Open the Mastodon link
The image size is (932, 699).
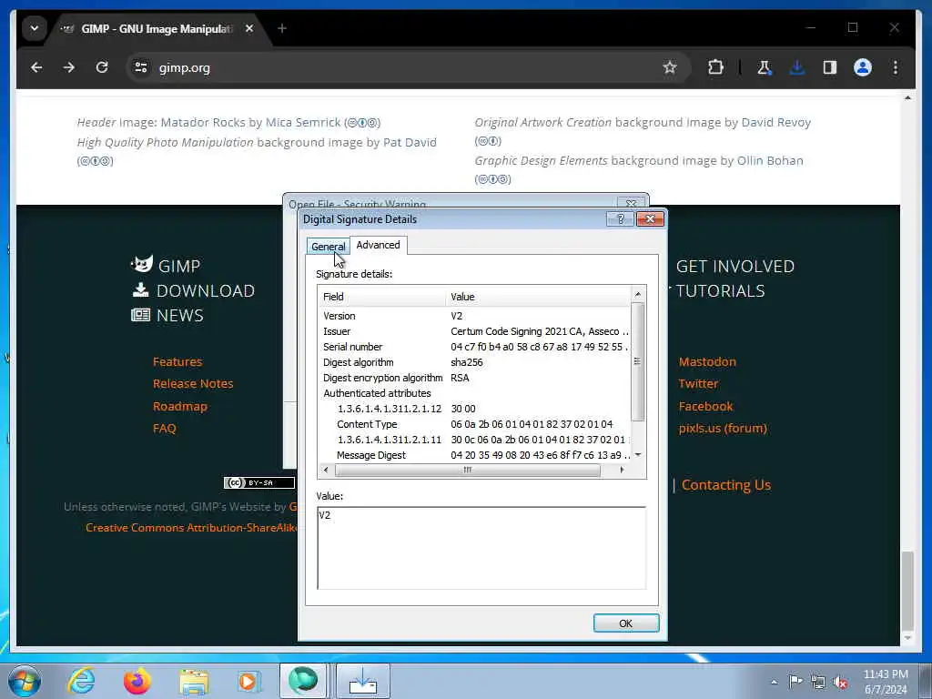(x=707, y=361)
